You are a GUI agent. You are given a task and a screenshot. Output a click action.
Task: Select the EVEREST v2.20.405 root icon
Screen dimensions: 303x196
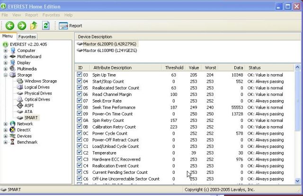5,44
